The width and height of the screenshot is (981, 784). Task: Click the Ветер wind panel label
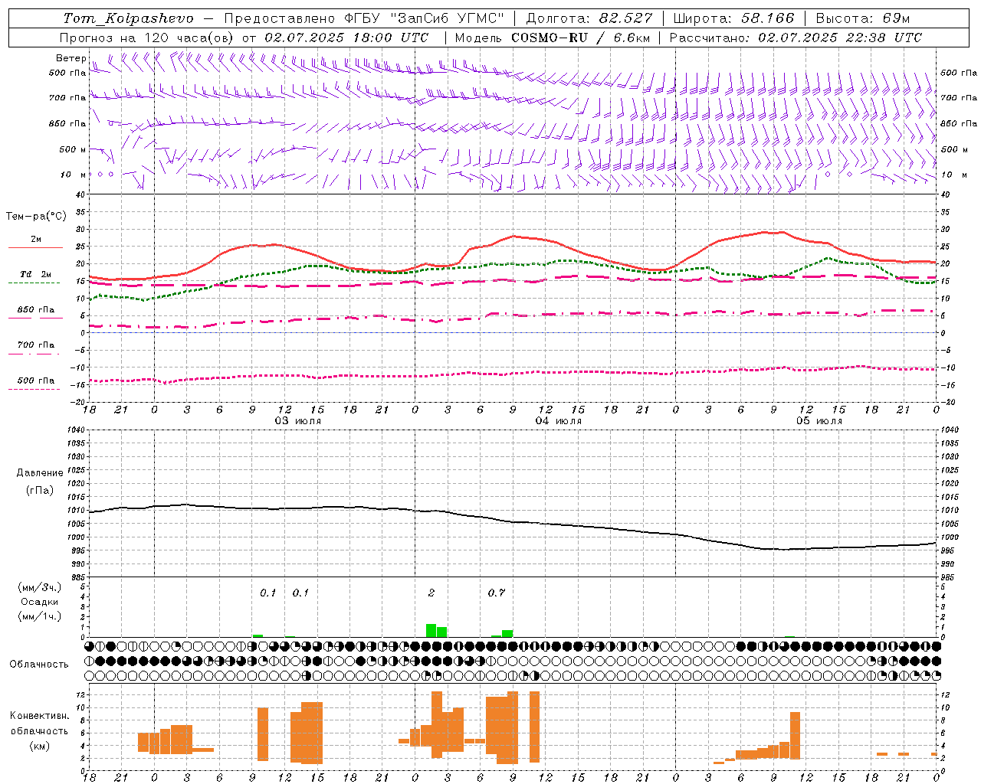(x=71, y=58)
